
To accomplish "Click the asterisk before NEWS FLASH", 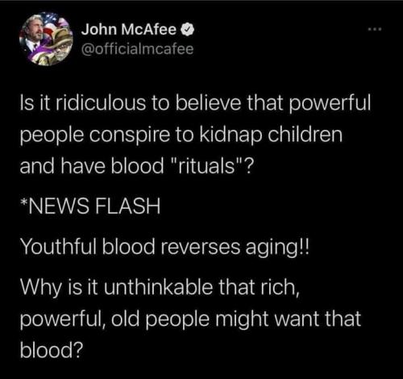I will click(23, 203).
